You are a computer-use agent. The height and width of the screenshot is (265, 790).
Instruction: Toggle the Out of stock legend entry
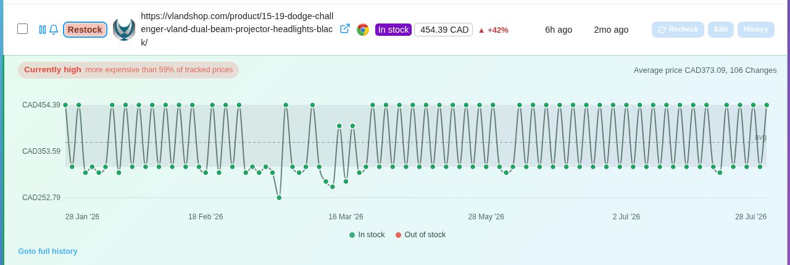(420, 235)
